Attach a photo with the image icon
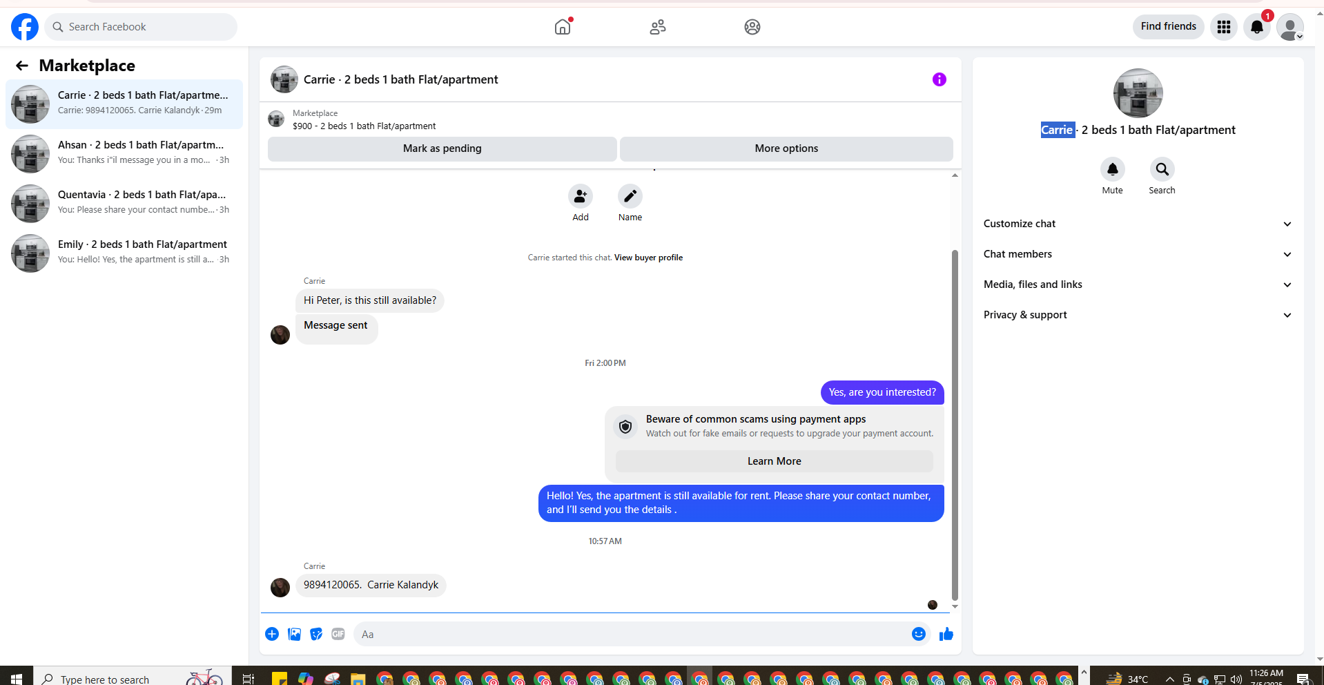The image size is (1324, 685). click(x=294, y=634)
